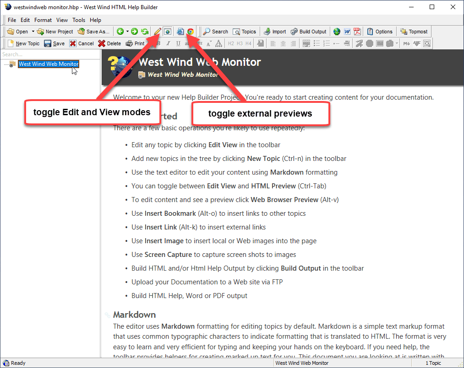Run the spell check ABC icon

[x=417, y=43]
